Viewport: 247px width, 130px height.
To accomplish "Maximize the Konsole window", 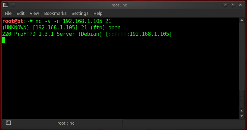I will 232,5.
